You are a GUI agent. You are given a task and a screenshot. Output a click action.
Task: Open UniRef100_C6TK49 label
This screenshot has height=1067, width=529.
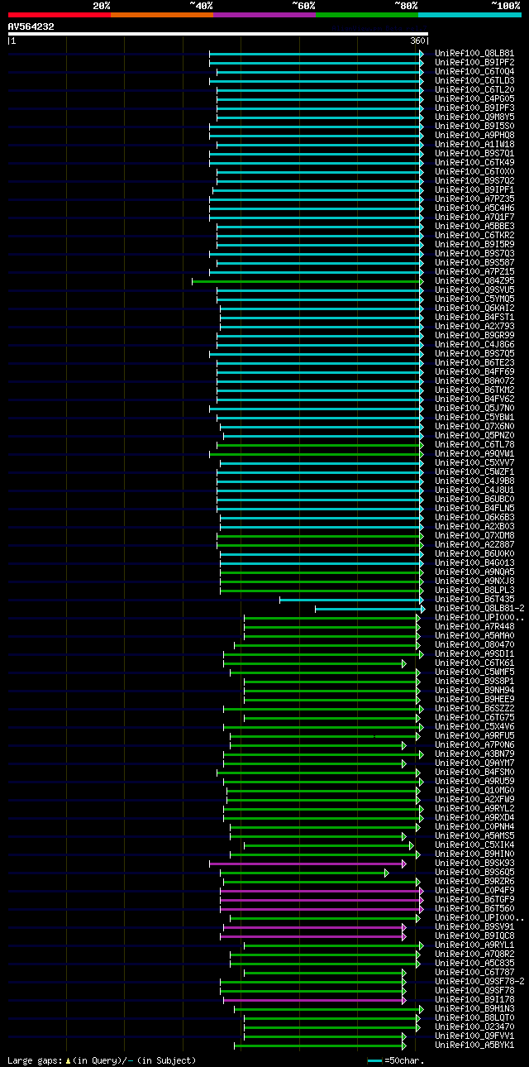474,163
